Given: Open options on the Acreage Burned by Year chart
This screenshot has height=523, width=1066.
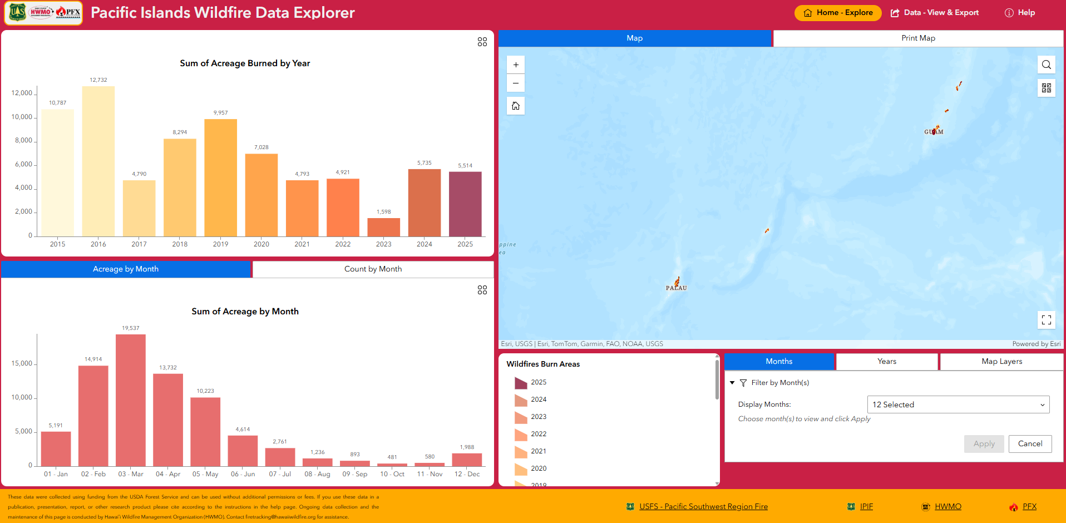Looking at the screenshot, I should pyautogui.click(x=482, y=42).
